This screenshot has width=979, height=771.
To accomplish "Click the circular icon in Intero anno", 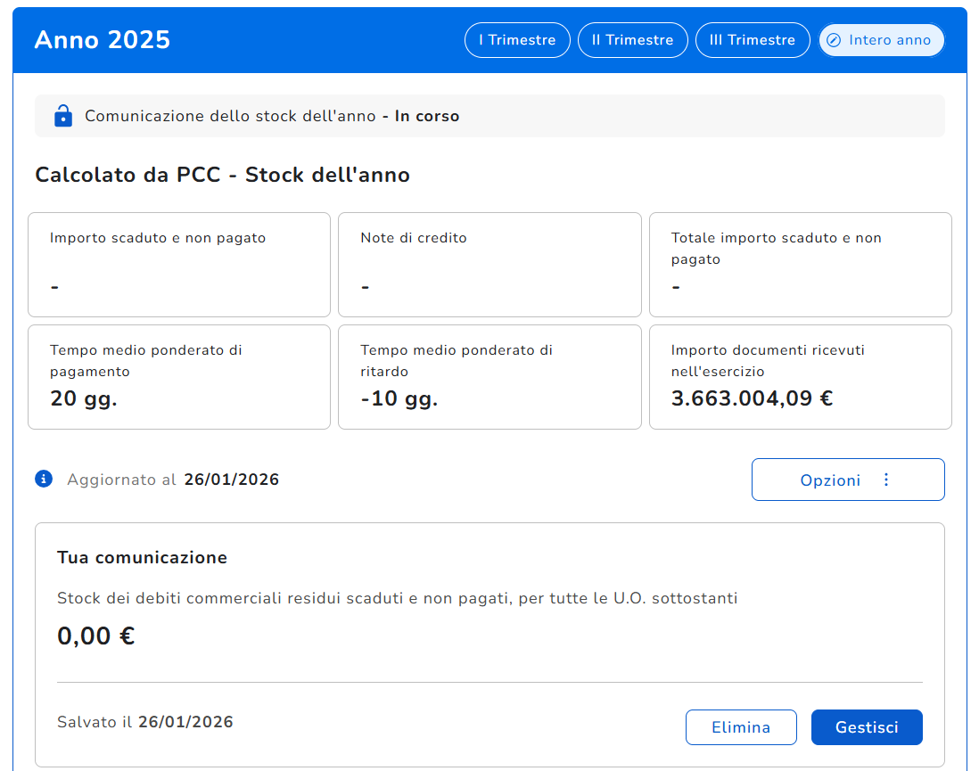I will [834, 40].
